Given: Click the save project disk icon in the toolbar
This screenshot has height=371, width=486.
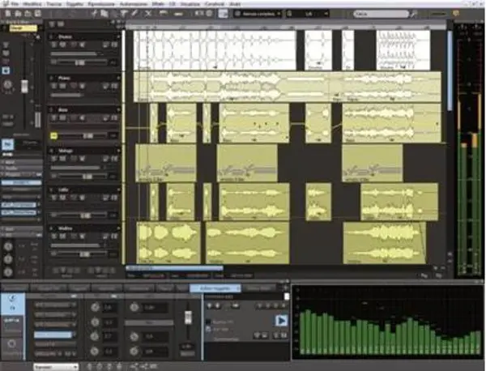Looking at the screenshot, I should 38,14.
